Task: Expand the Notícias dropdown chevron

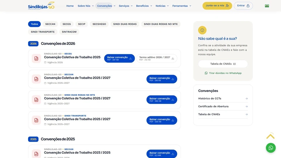Action: 168,6
